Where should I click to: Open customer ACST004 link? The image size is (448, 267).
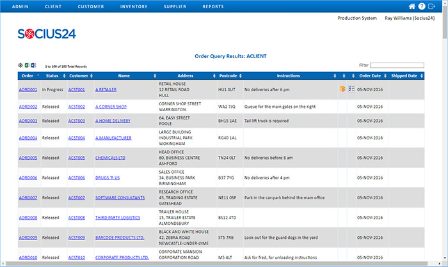coord(77,138)
